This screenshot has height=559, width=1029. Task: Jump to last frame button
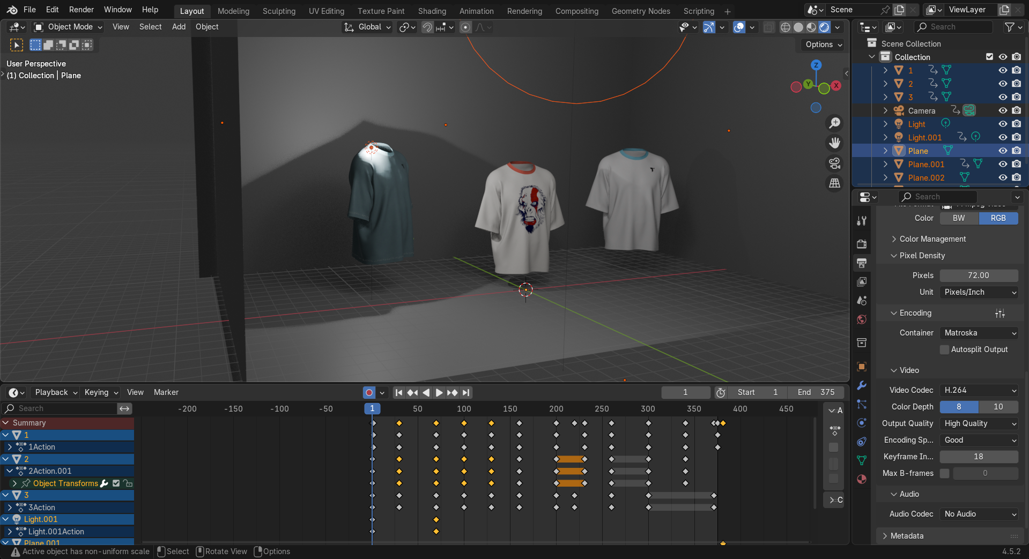click(466, 392)
